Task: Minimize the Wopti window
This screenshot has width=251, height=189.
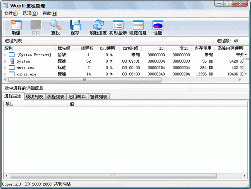Action: tap(219, 4)
